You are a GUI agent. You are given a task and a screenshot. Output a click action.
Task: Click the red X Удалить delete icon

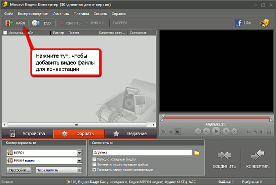[62, 23]
